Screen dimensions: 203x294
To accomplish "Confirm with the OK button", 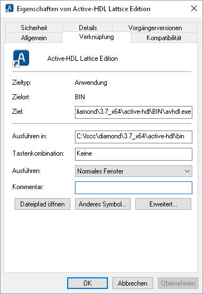I will click(x=87, y=283).
